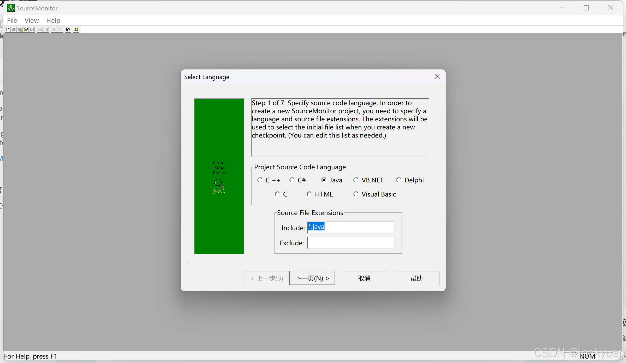Pick HTML as source code language
626x363 pixels.
click(309, 194)
